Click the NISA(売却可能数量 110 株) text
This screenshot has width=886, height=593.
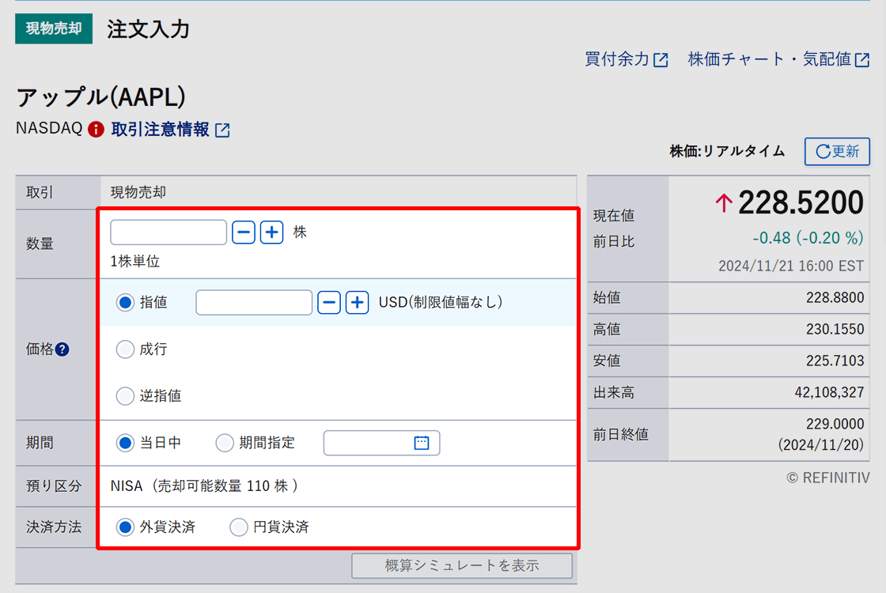(x=205, y=485)
